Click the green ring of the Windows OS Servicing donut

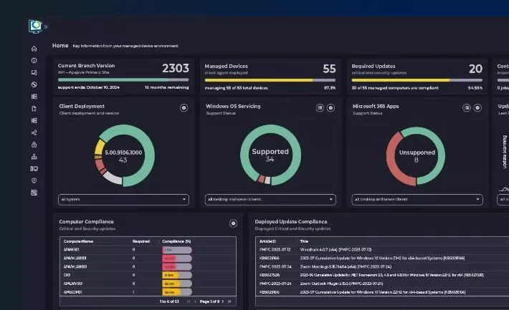coord(296,155)
